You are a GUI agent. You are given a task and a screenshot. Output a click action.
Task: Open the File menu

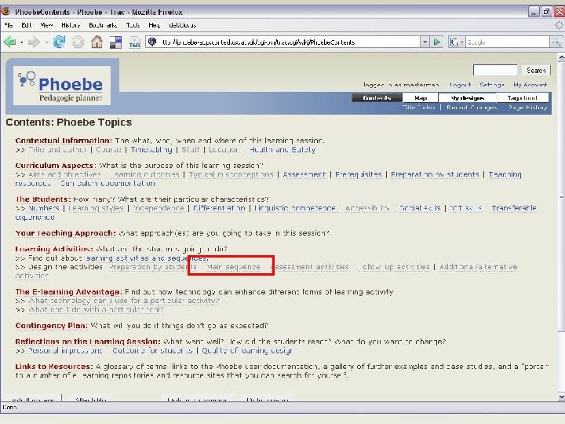tap(9, 25)
